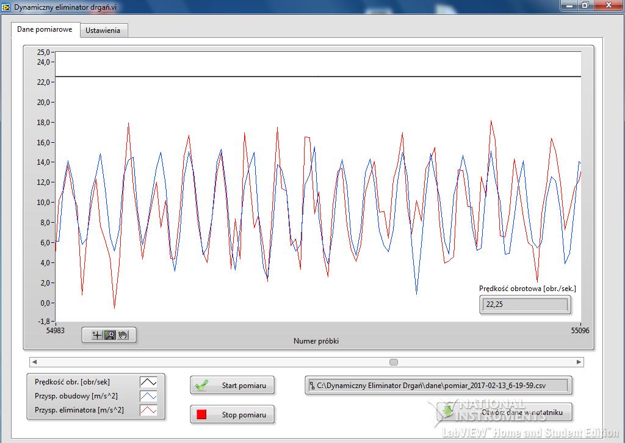The height and width of the screenshot is (443, 625).
Task: Close the Dynamiczny eliminator drgań window
Action: (609, 5)
